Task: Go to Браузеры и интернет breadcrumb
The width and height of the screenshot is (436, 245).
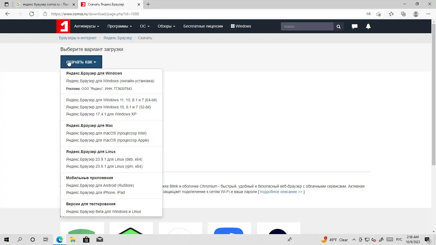Action: tap(78, 38)
